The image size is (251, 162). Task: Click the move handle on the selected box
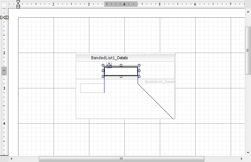(x=109, y=65)
